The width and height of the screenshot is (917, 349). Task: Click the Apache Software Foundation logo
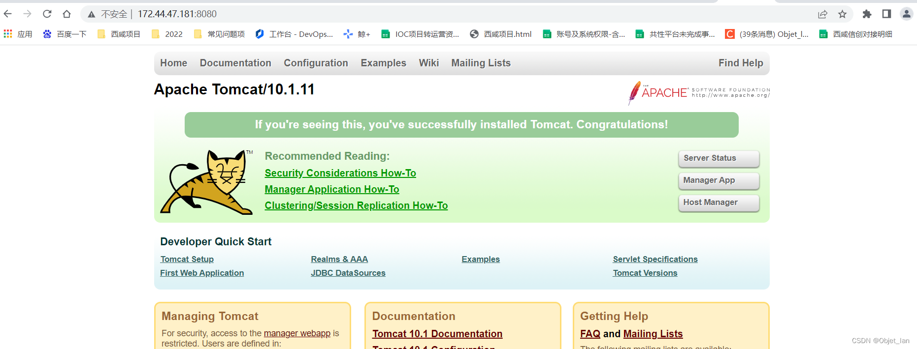click(699, 92)
